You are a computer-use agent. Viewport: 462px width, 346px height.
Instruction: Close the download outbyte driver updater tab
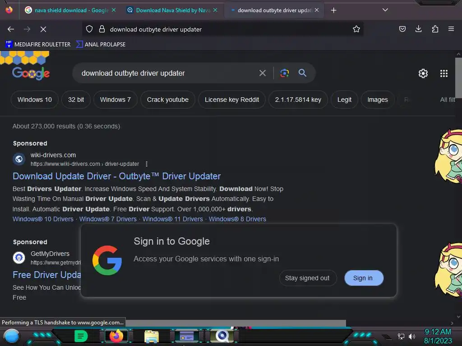(317, 10)
